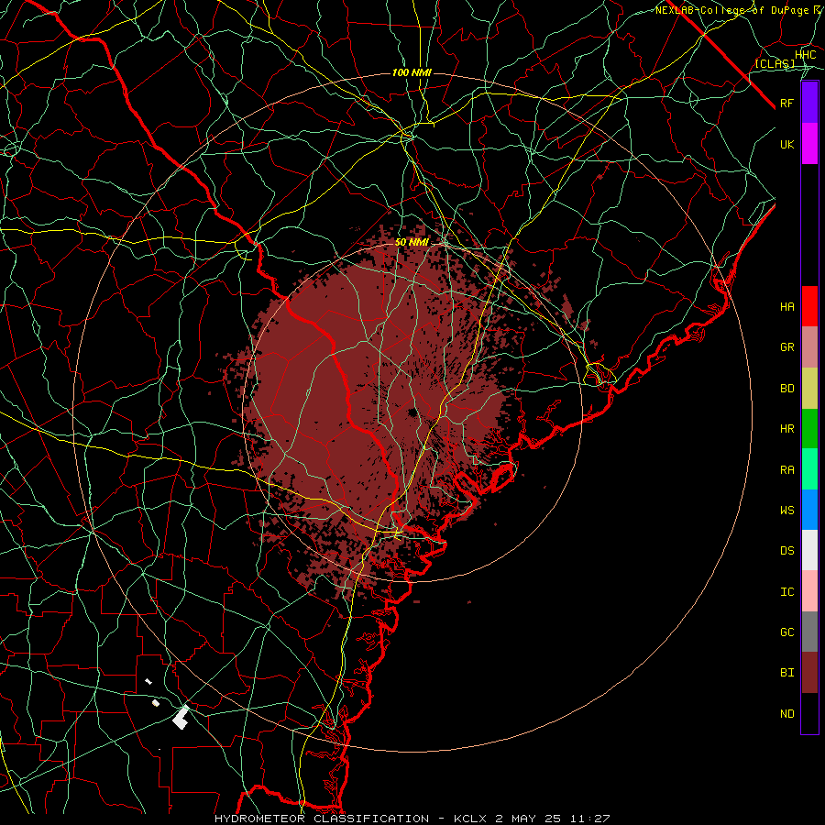Click the 'DS' legend label

click(787, 551)
